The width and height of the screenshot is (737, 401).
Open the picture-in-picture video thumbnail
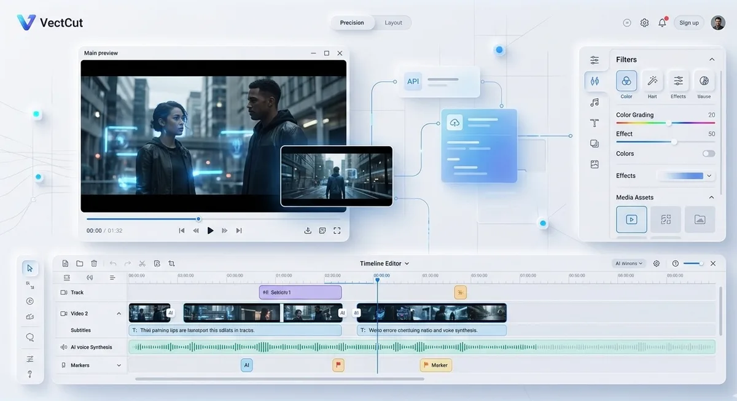337,176
